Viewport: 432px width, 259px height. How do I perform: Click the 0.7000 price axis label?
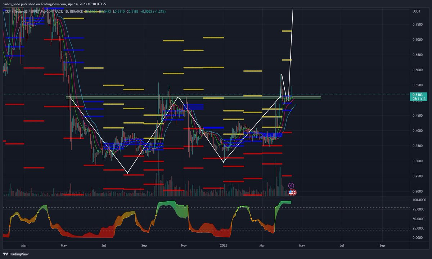(x=418, y=40)
